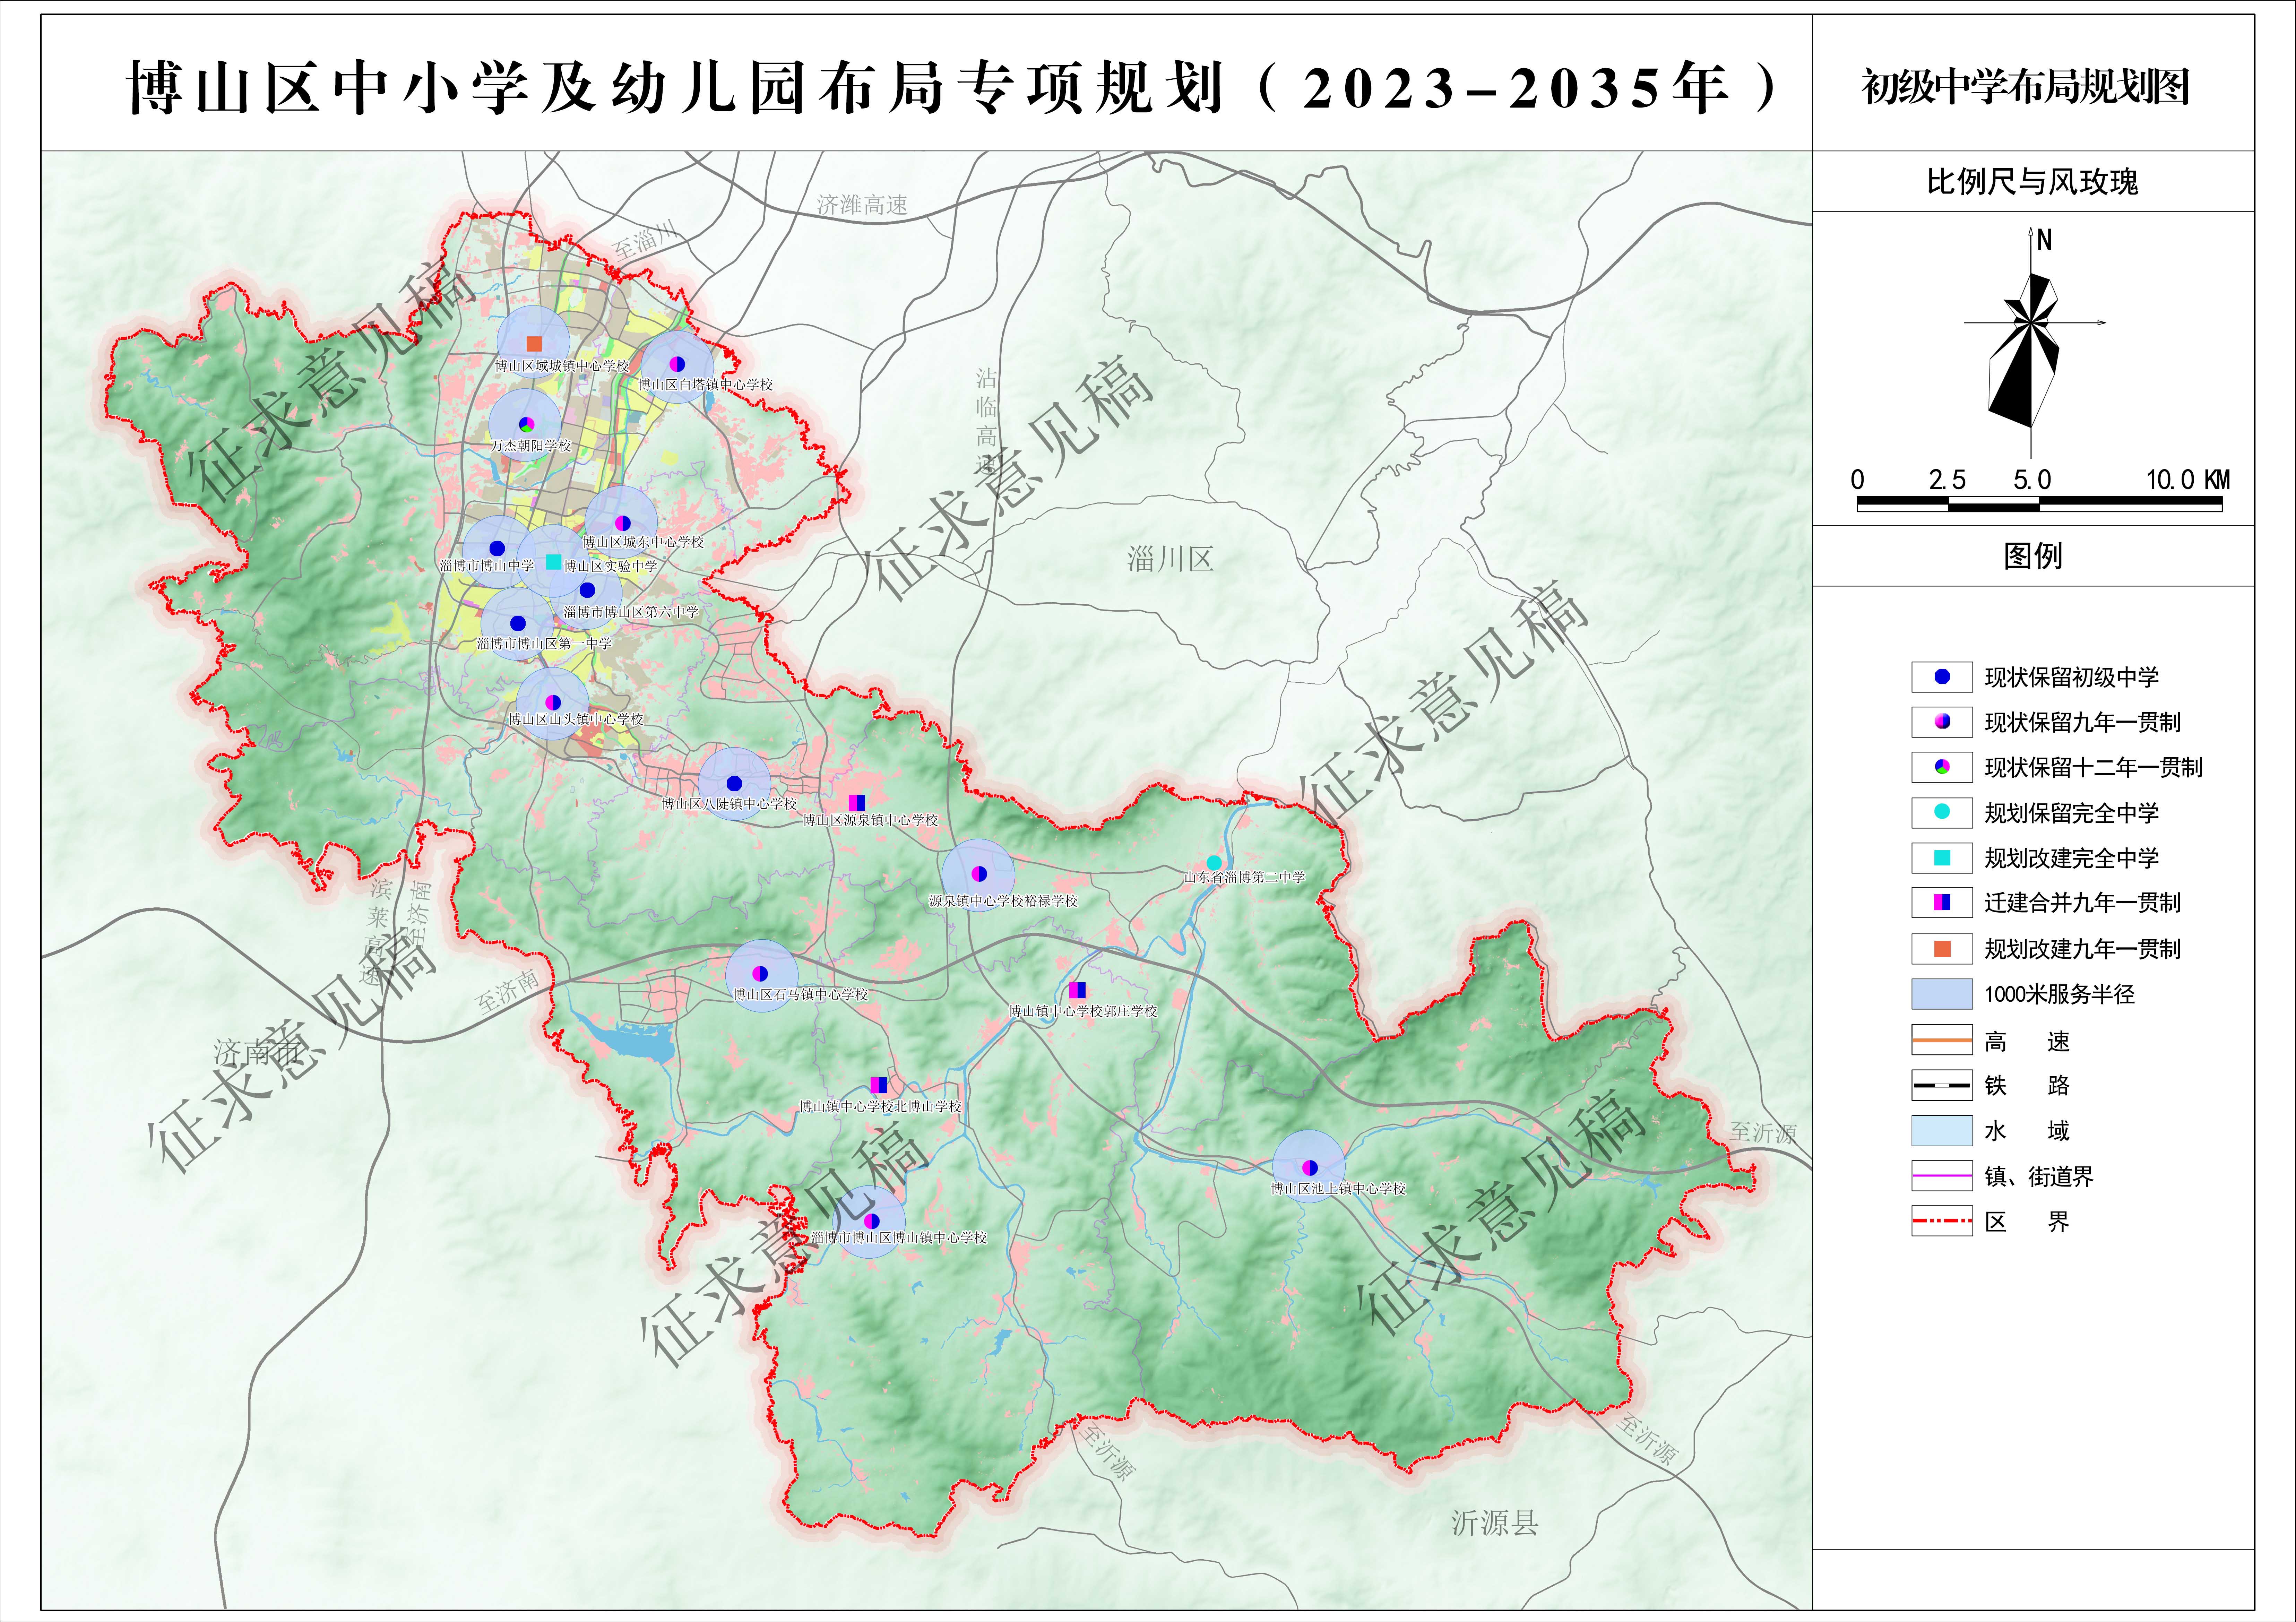
Task: Click the cyan square marker of 博山区实验中学
Action: (553, 562)
